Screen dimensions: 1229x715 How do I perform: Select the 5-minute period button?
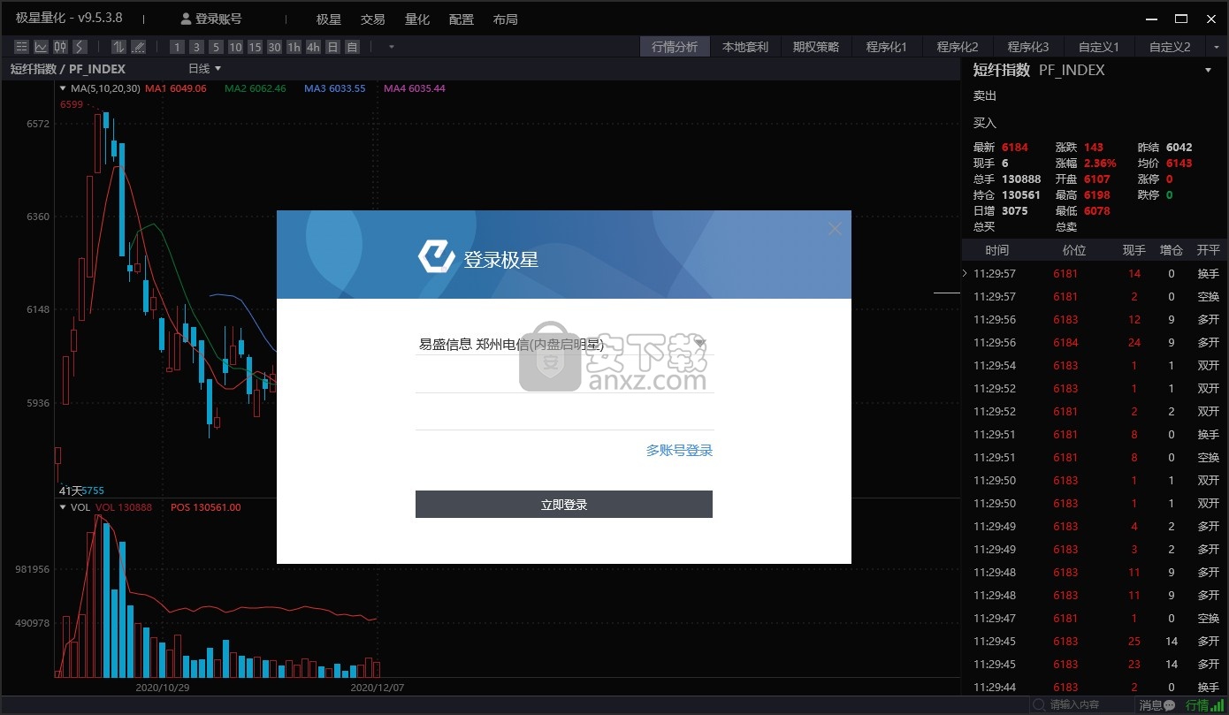216,47
